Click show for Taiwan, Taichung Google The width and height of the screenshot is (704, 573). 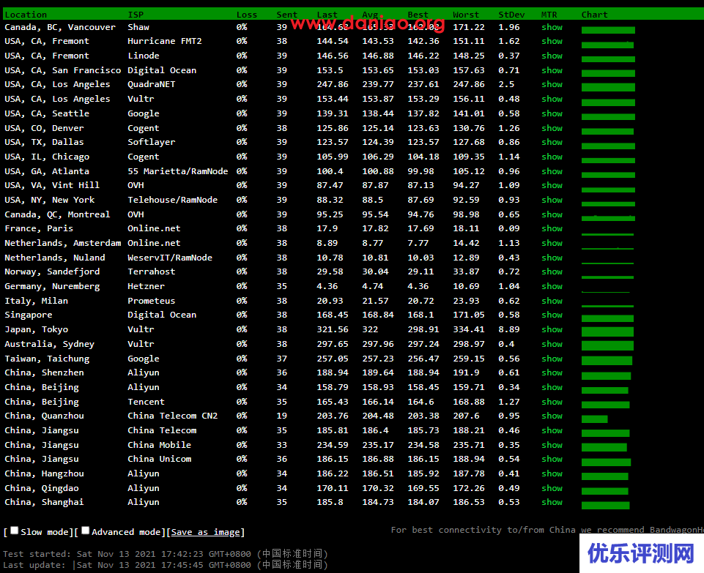(x=552, y=359)
